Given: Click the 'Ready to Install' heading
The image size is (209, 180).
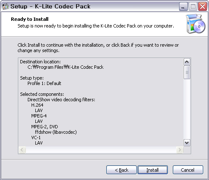Looking at the screenshot, I should click(30, 19).
